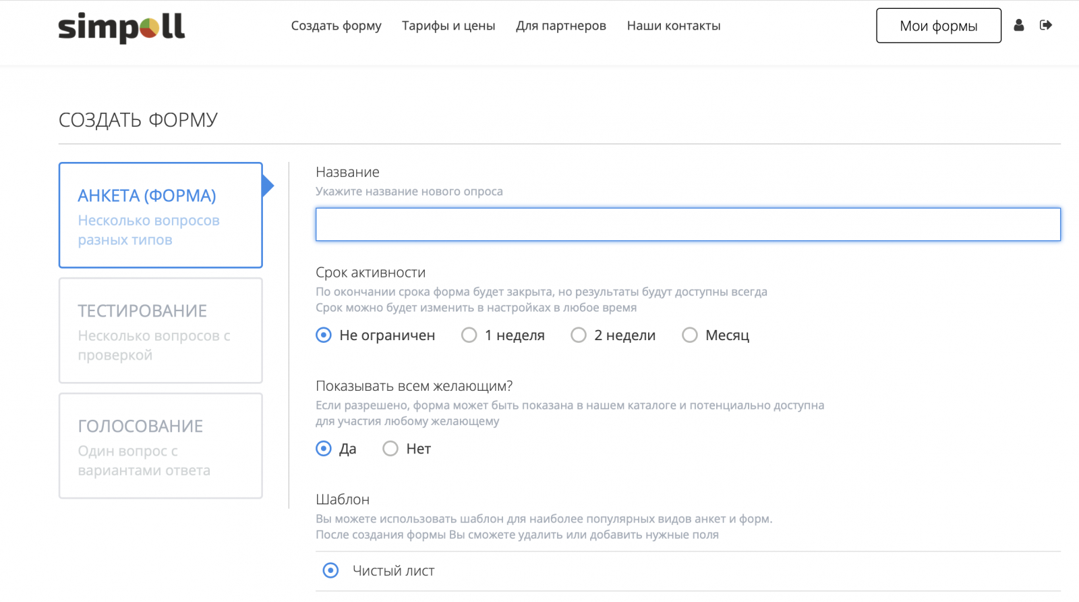Choose the Голосование form type

point(161,446)
